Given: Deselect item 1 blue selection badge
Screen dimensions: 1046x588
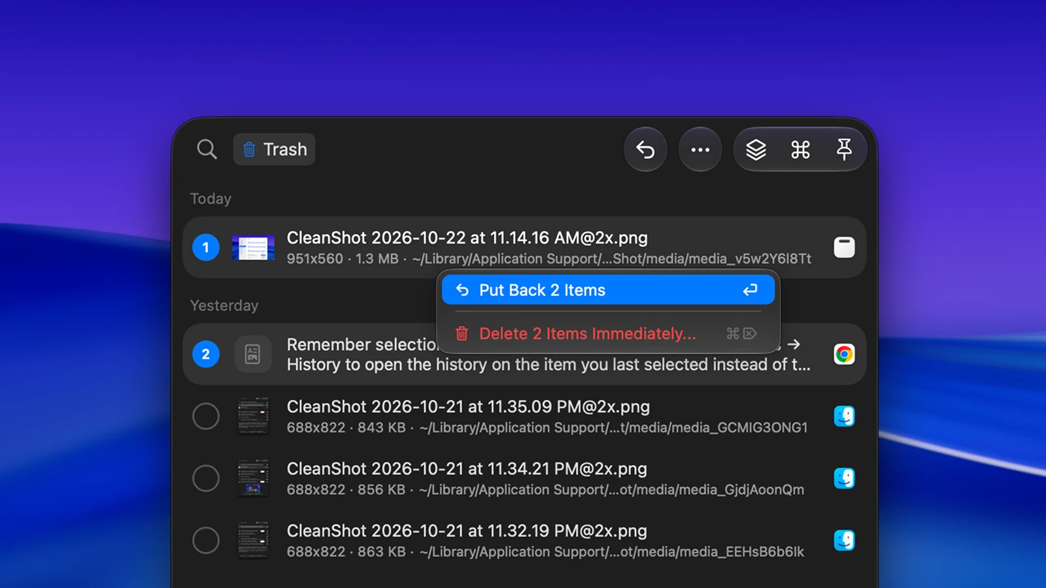Looking at the screenshot, I should [x=206, y=248].
